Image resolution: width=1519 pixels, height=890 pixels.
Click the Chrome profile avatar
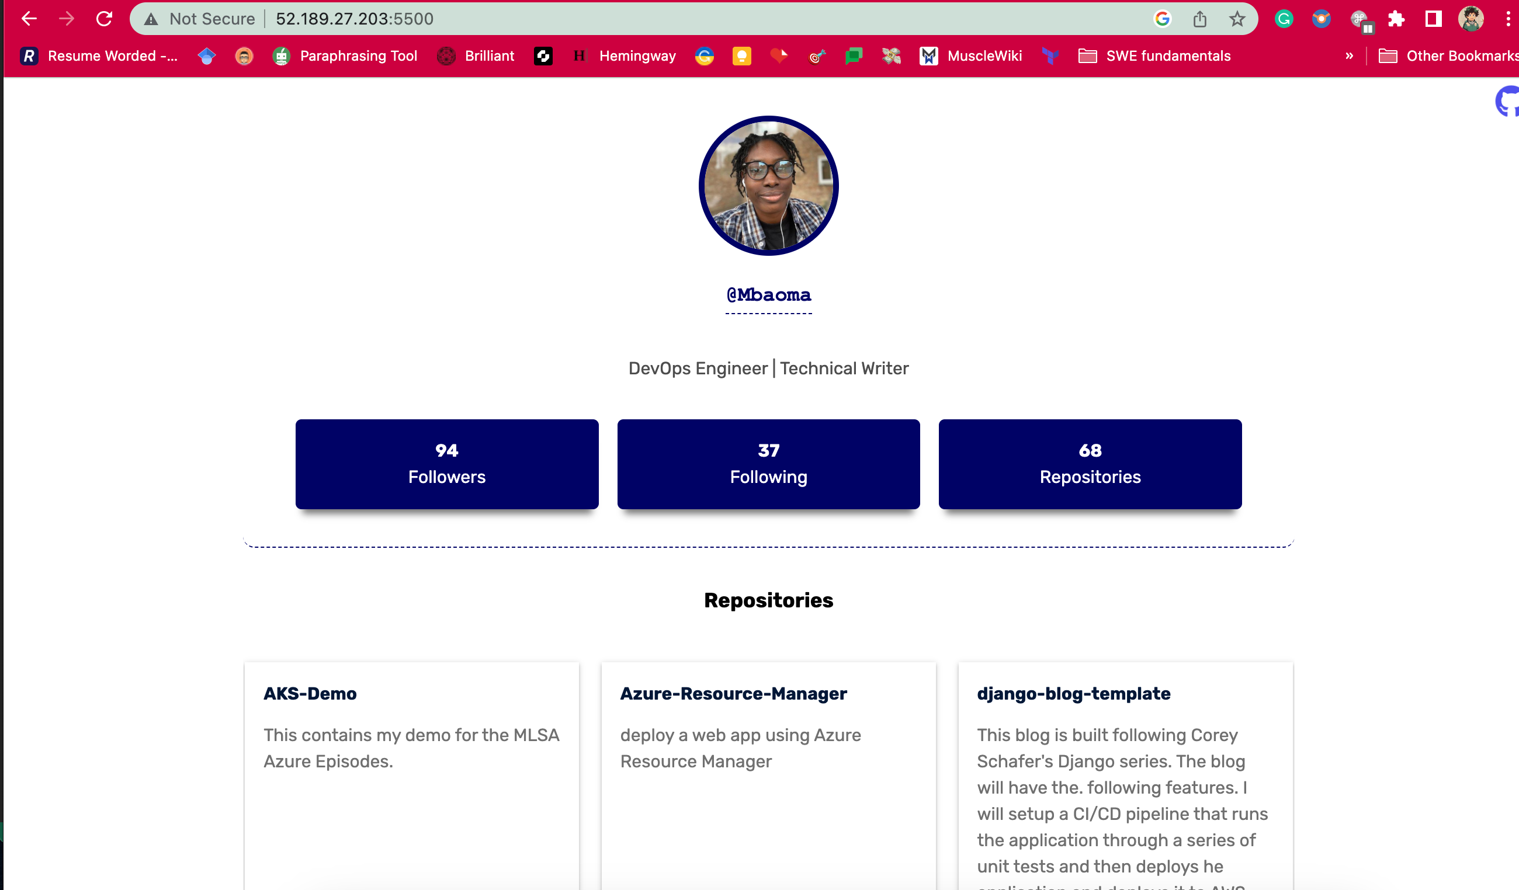[1471, 19]
